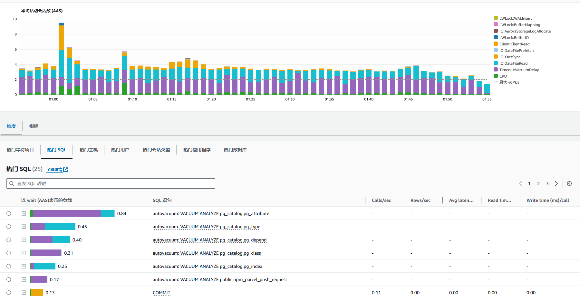Open the COMMIT SQL statement
580x301 pixels.
click(x=161, y=293)
